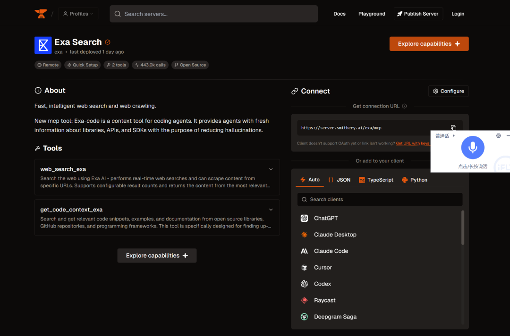The width and height of the screenshot is (510, 336).
Task: Open the Docs page
Action: (x=339, y=14)
